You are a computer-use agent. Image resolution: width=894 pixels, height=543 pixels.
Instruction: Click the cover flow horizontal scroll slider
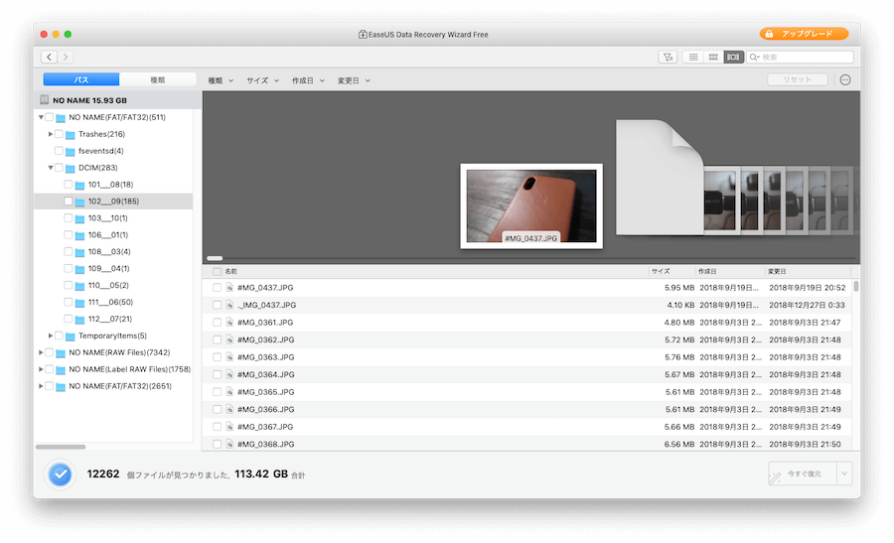point(215,258)
